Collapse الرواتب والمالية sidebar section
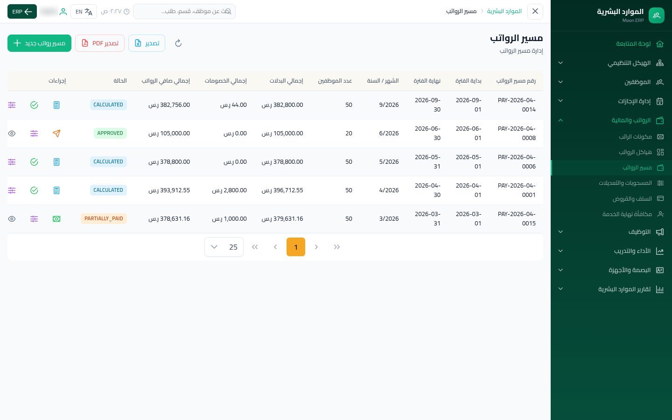The width and height of the screenshot is (672, 420). click(x=611, y=120)
